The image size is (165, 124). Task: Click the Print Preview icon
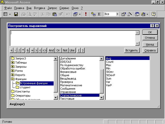pos(29,14)
